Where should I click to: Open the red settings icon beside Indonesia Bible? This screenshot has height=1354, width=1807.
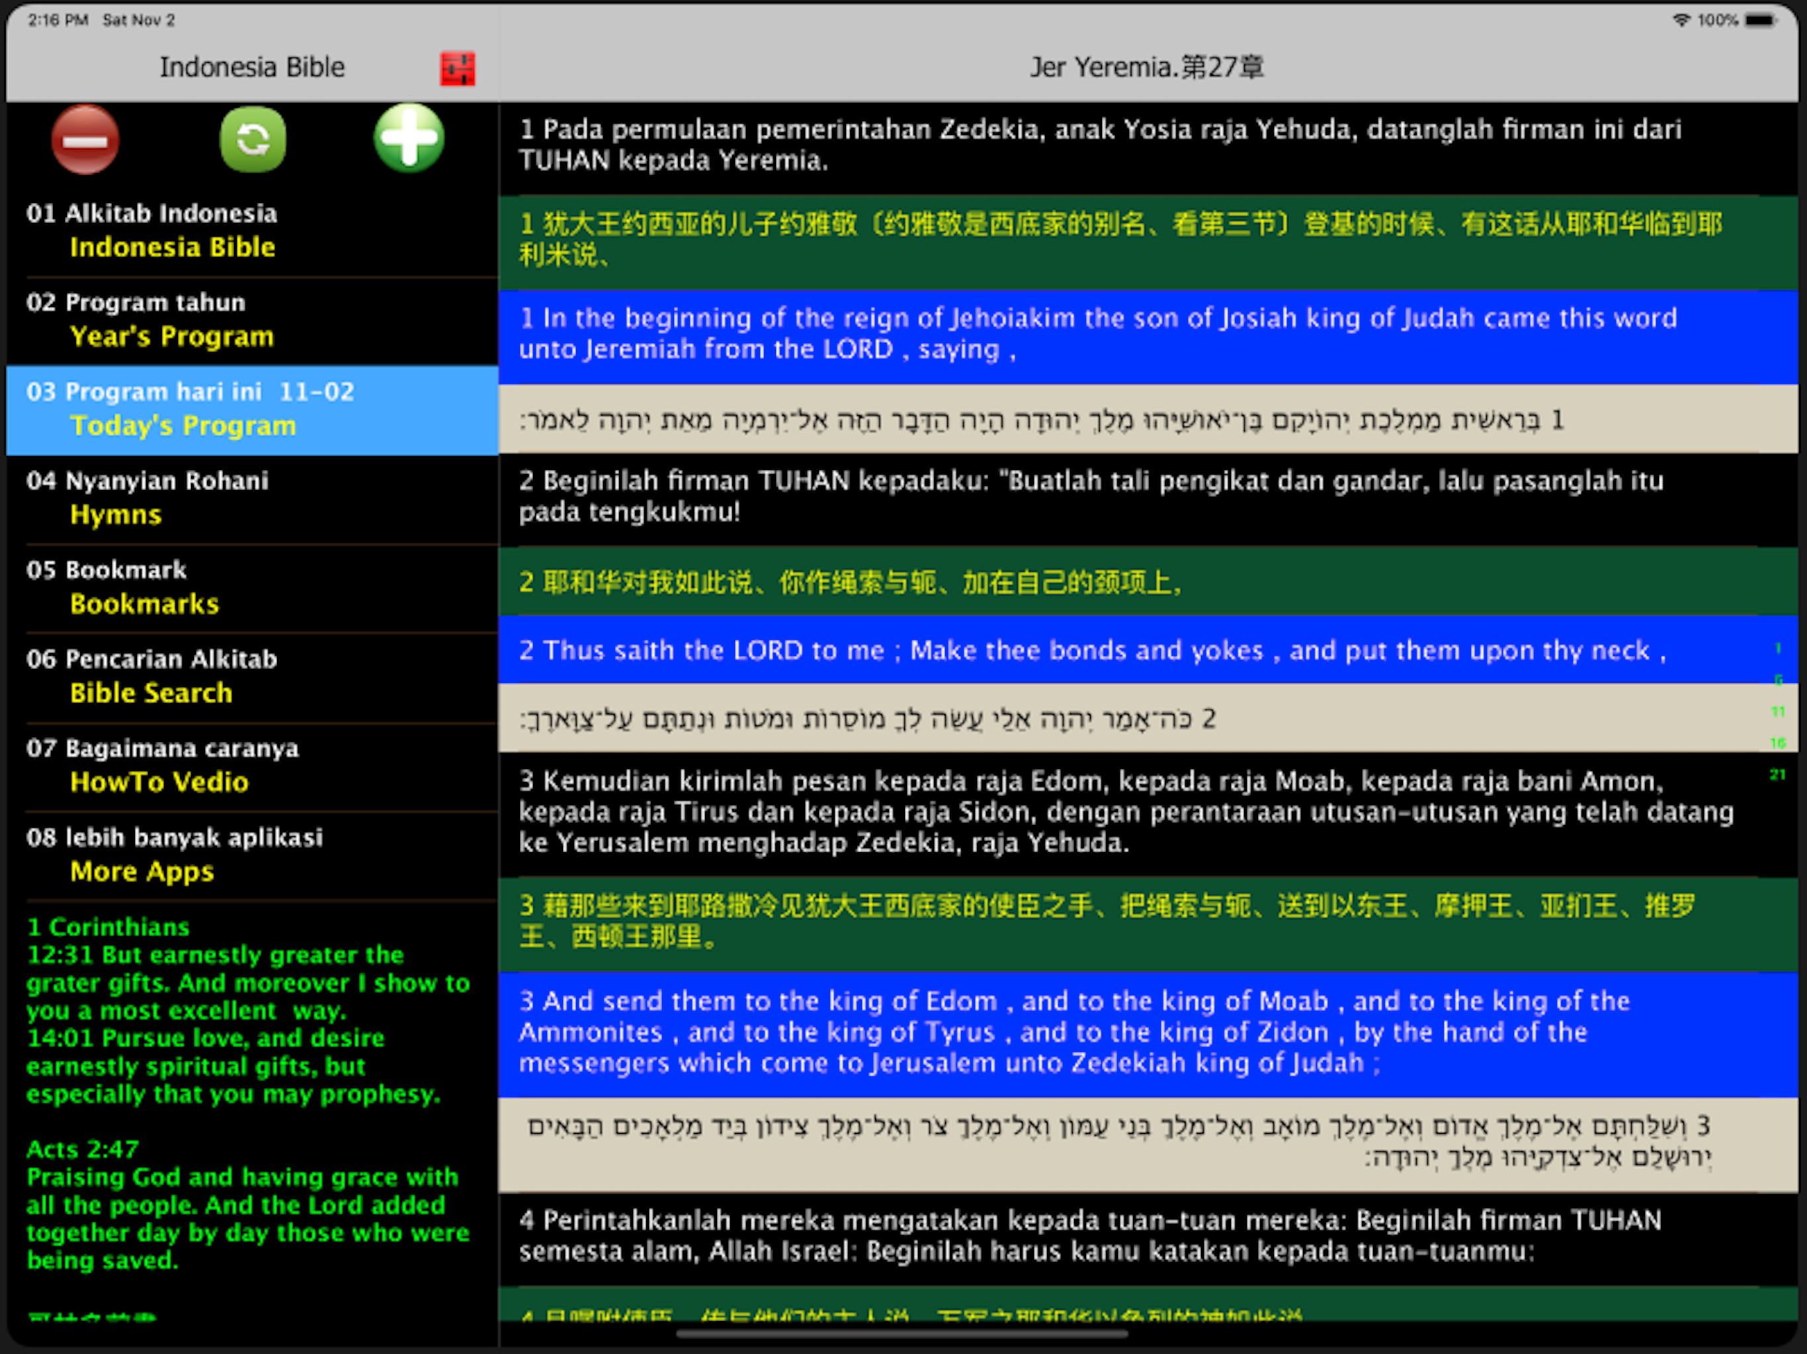(458, 69)
